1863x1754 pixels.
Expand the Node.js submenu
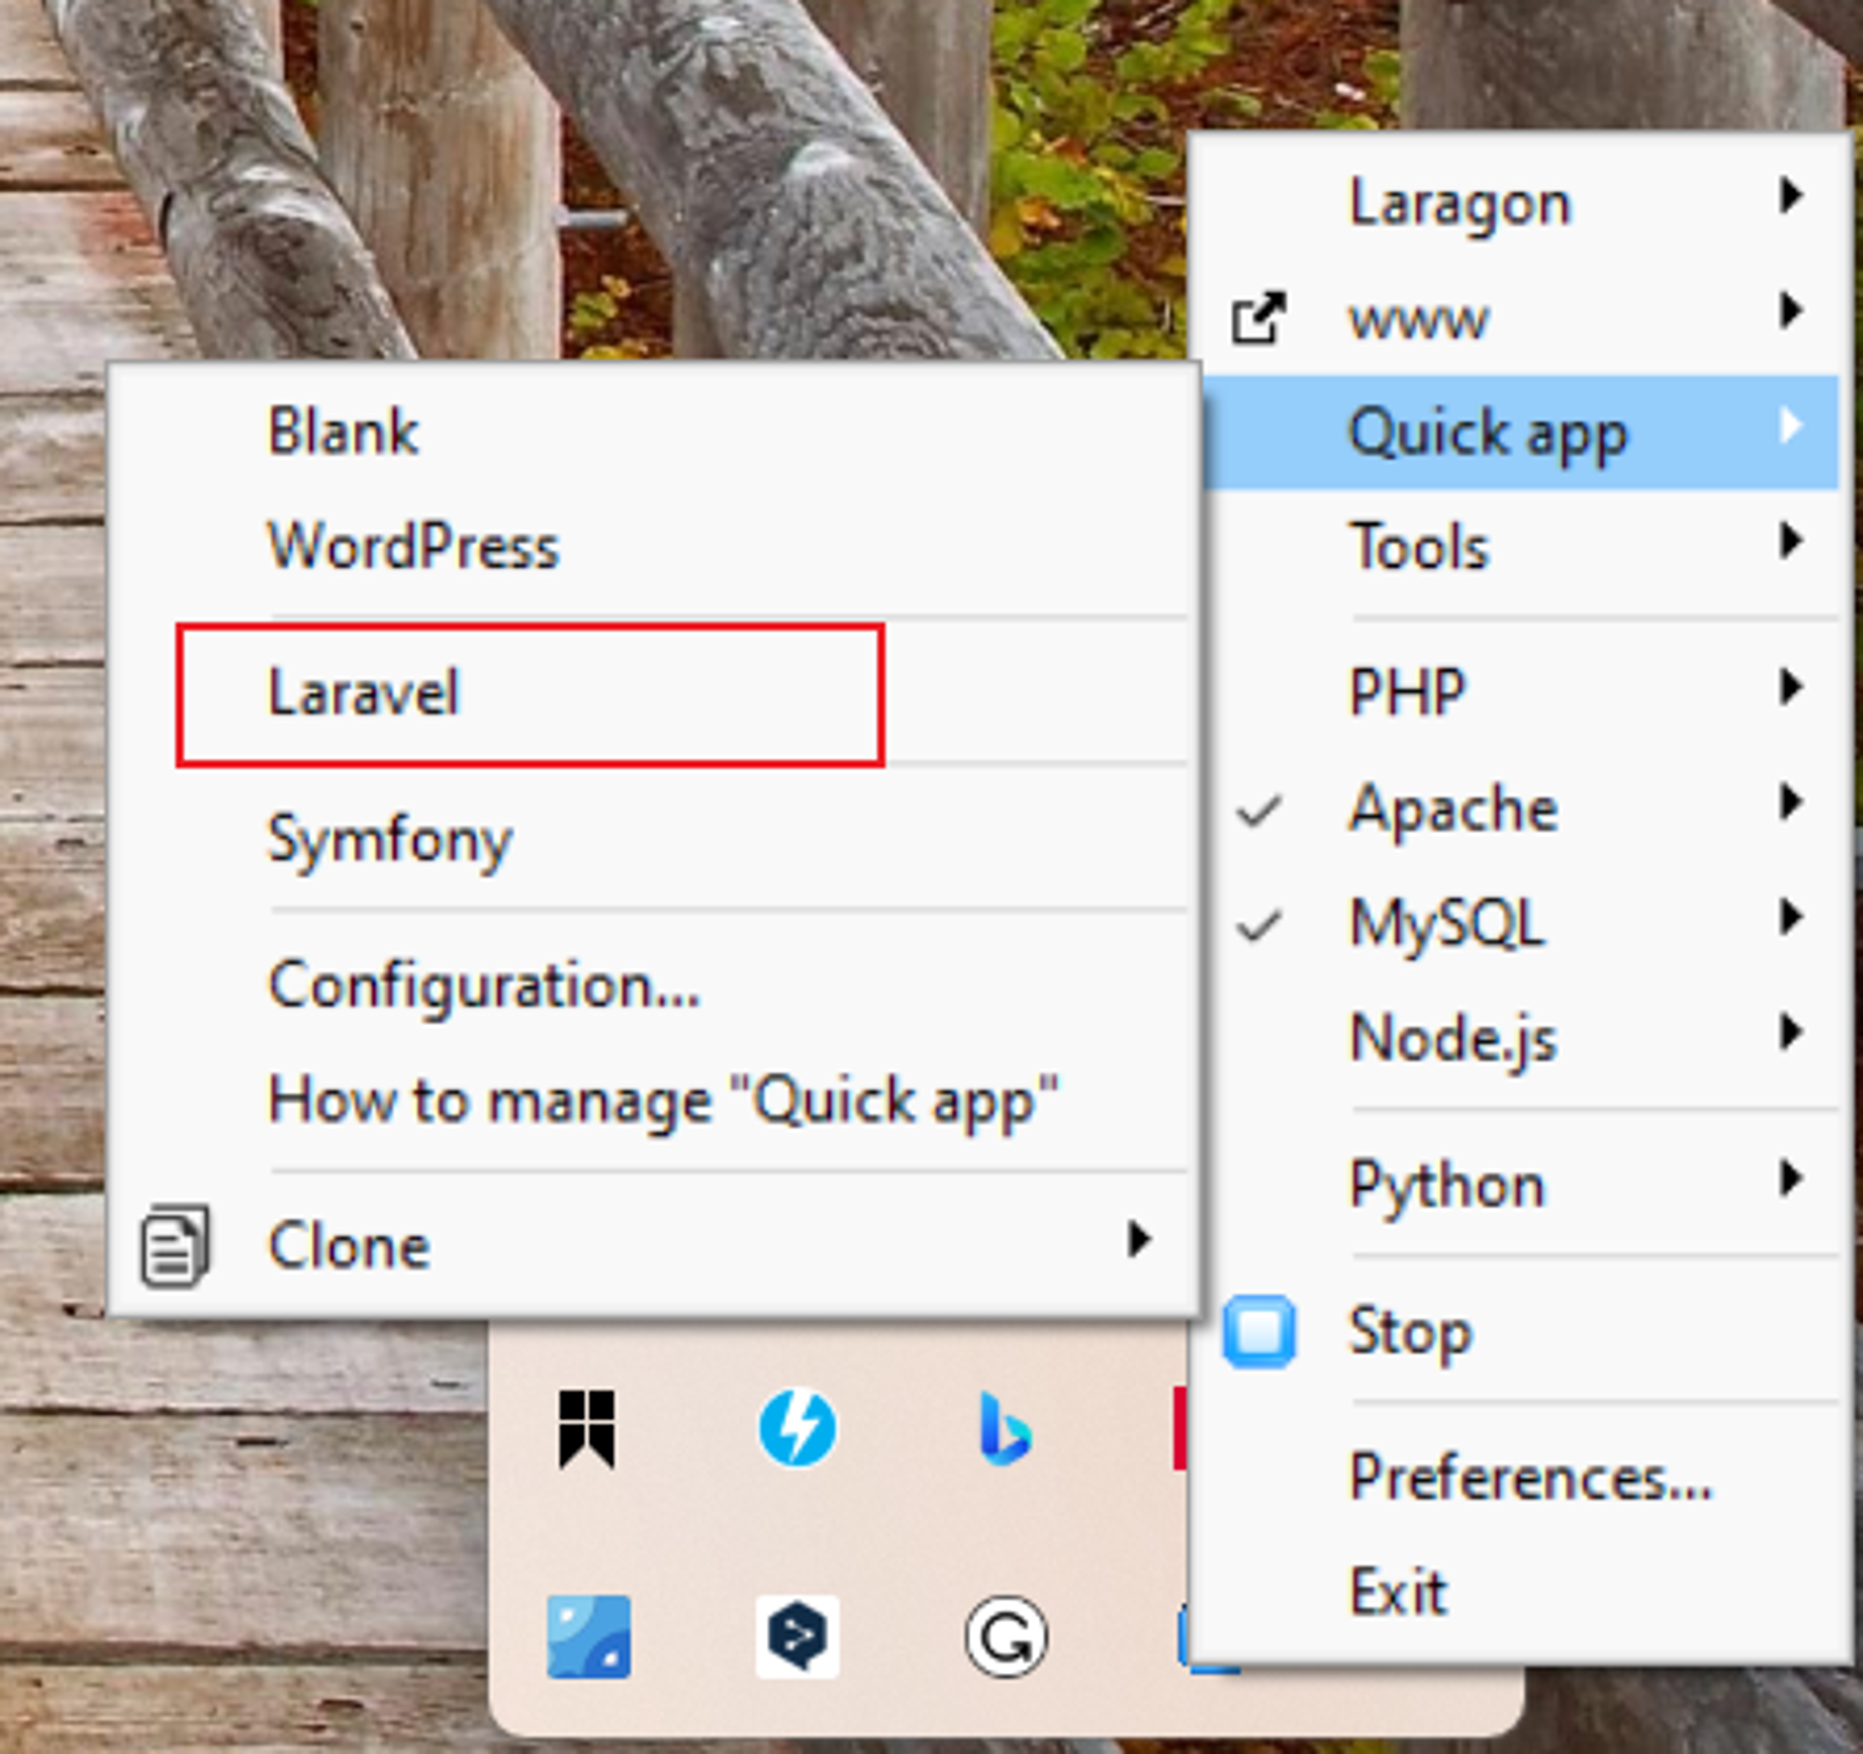pyautogui.click(x=1520, y=1038)
